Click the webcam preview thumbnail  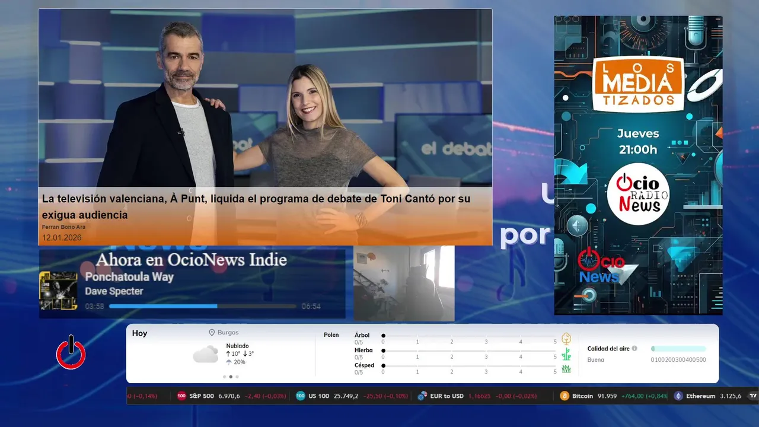click(404, 283)
